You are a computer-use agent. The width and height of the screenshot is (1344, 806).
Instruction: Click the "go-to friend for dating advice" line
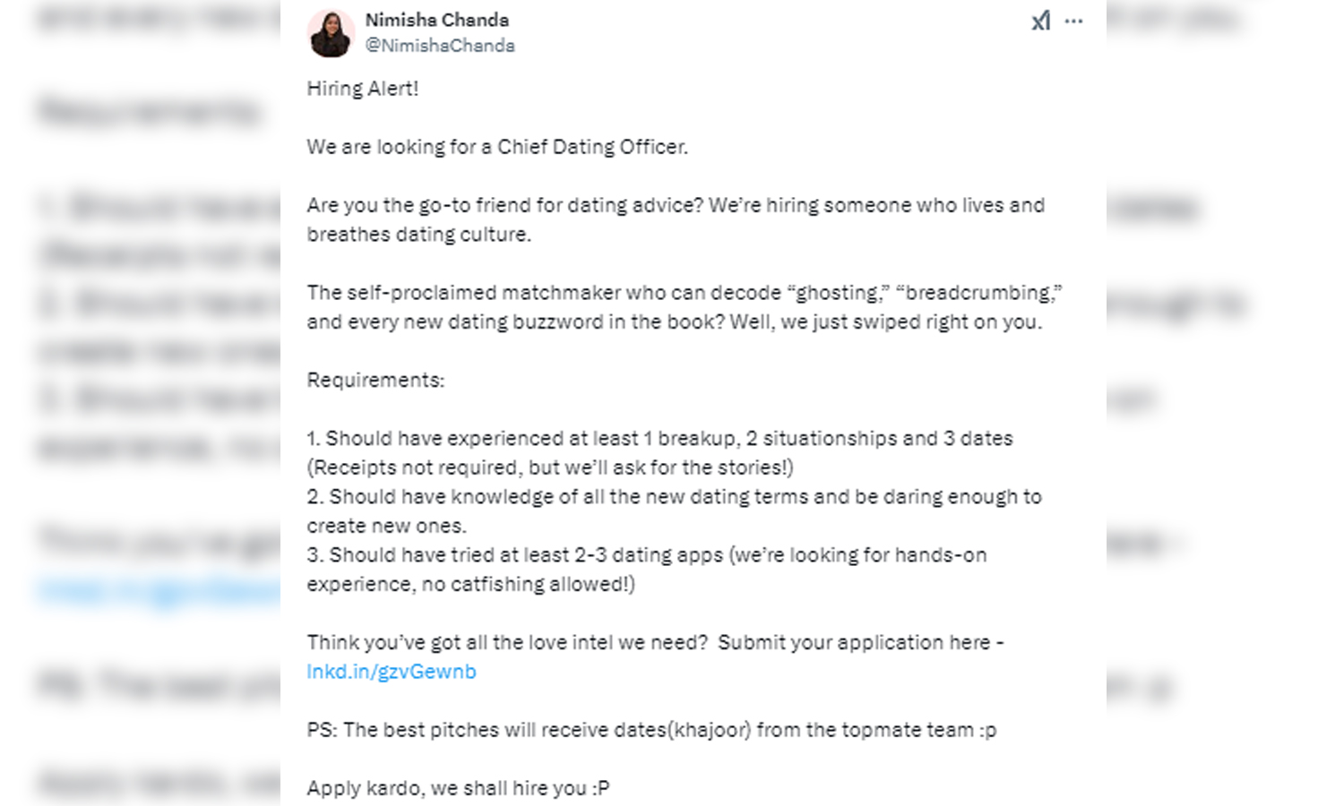tap(676, 205)
